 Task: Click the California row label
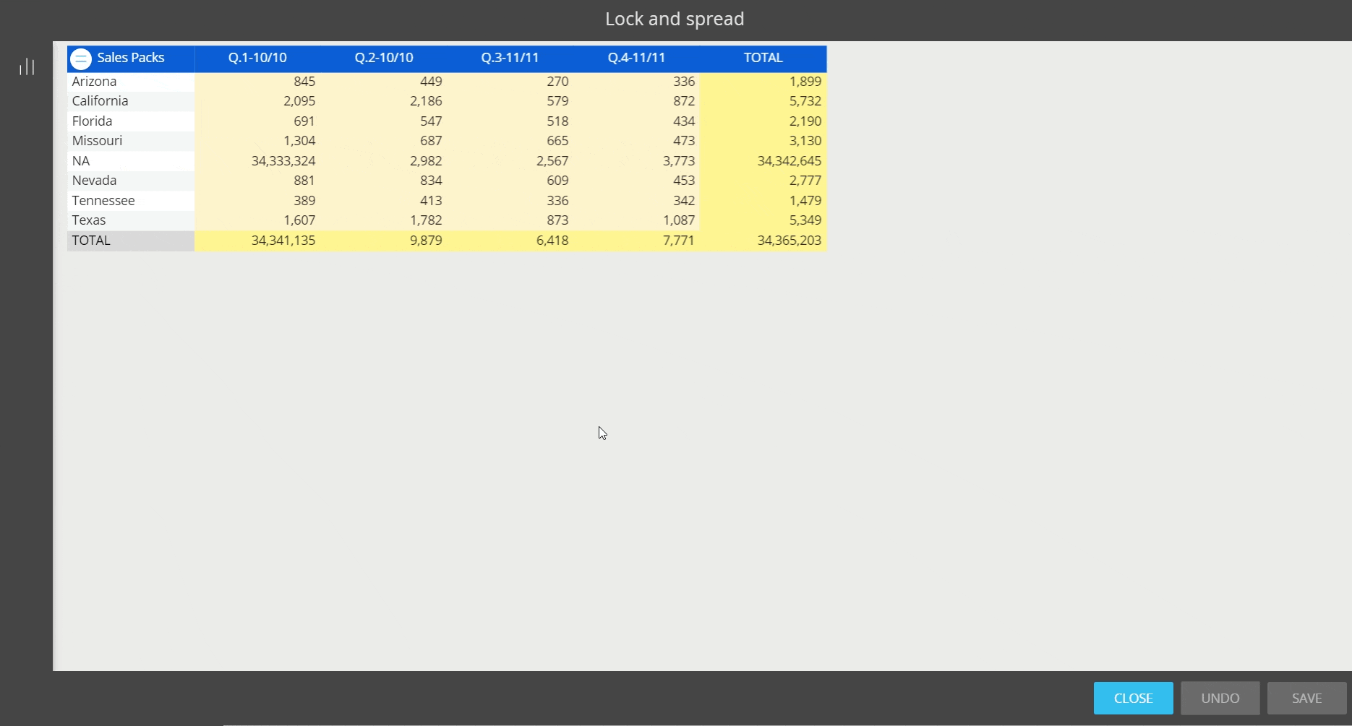tap(100, 101)
